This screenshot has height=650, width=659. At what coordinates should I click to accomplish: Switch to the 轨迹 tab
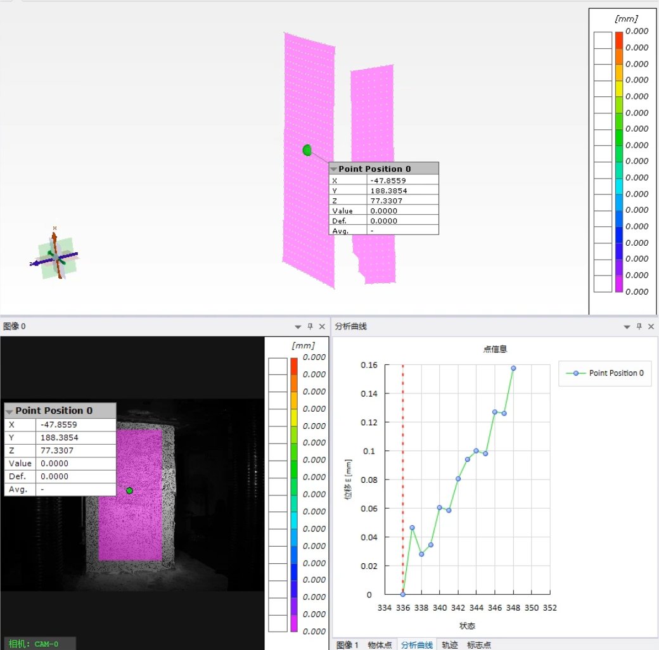(x=449, y=644)
